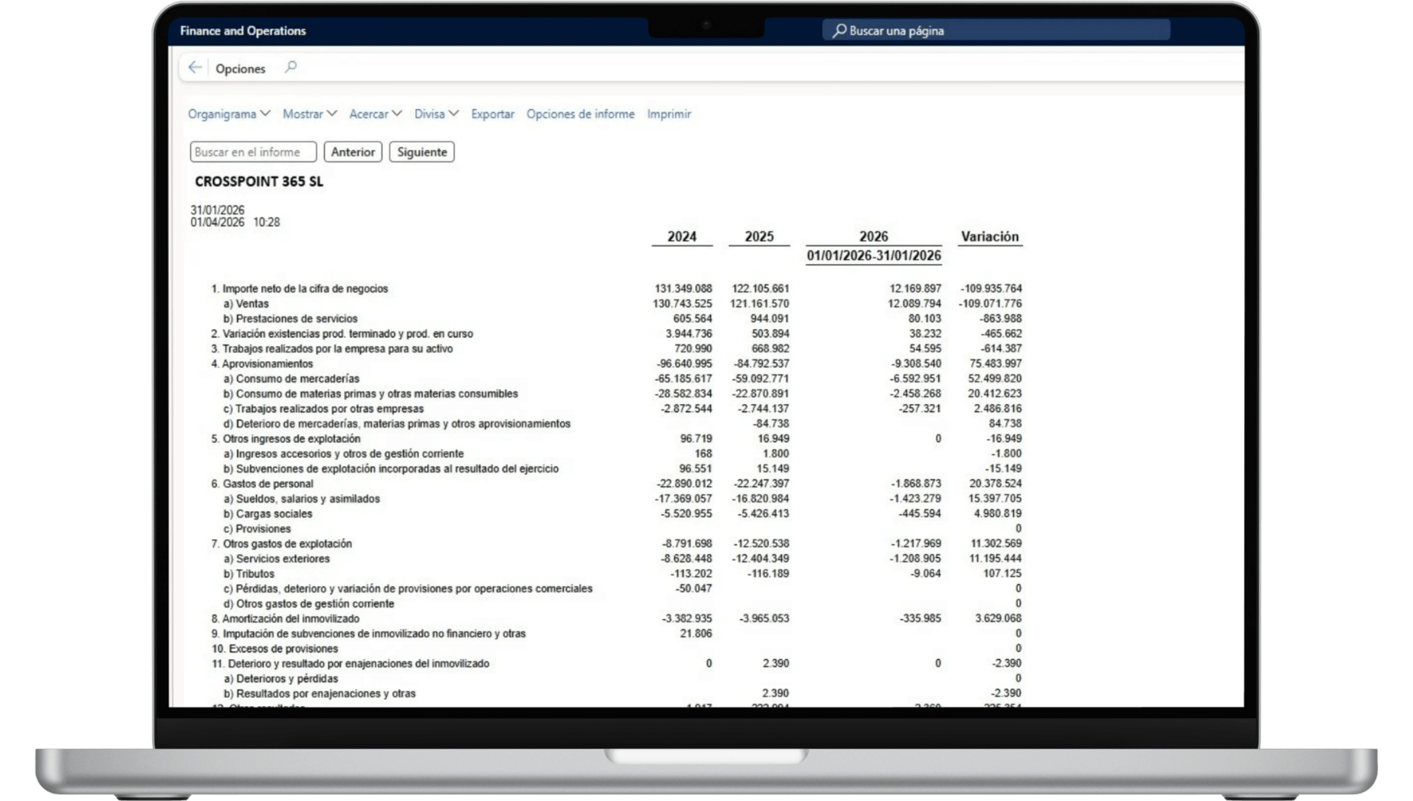
Task: Click 7. Otros gastos de explotación
Action: point(281,544)
